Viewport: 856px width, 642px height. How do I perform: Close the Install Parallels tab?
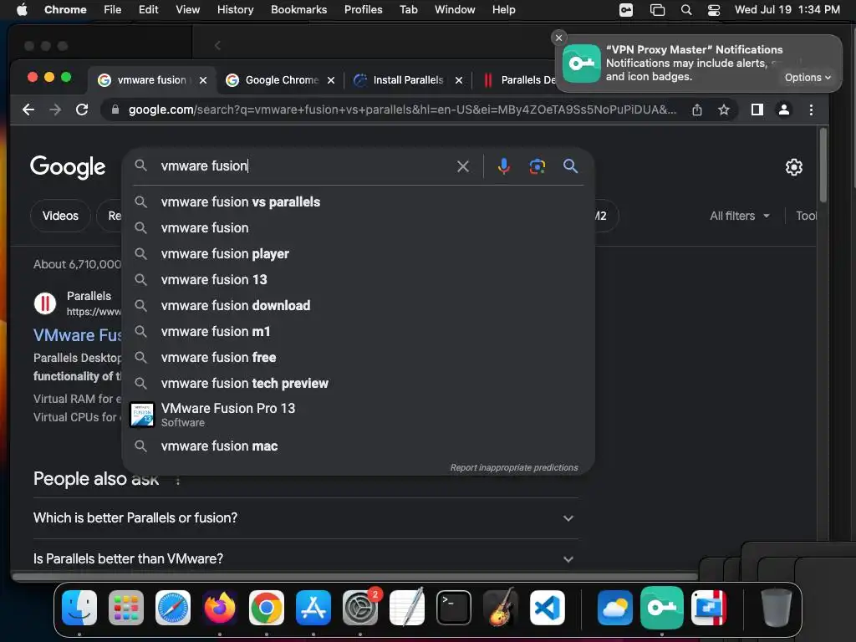click(x=459, y=80)
